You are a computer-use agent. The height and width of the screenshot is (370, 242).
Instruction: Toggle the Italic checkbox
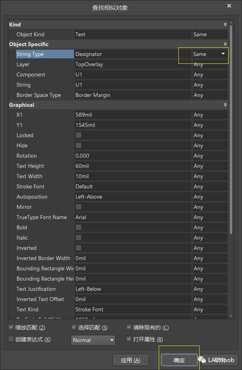[x=79, y=238]
